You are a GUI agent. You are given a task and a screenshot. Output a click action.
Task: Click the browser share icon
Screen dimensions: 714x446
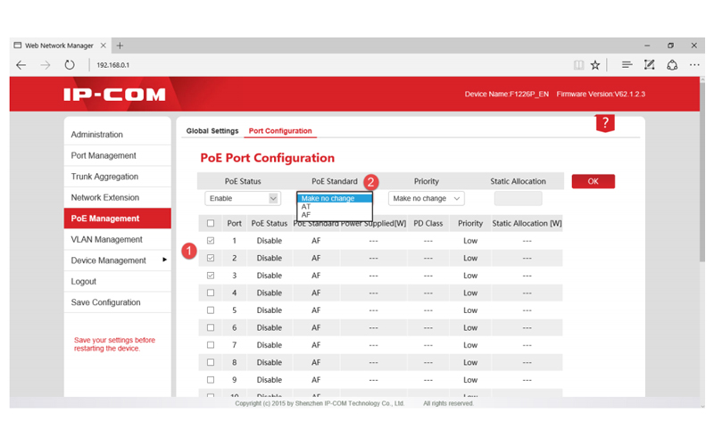672,65
